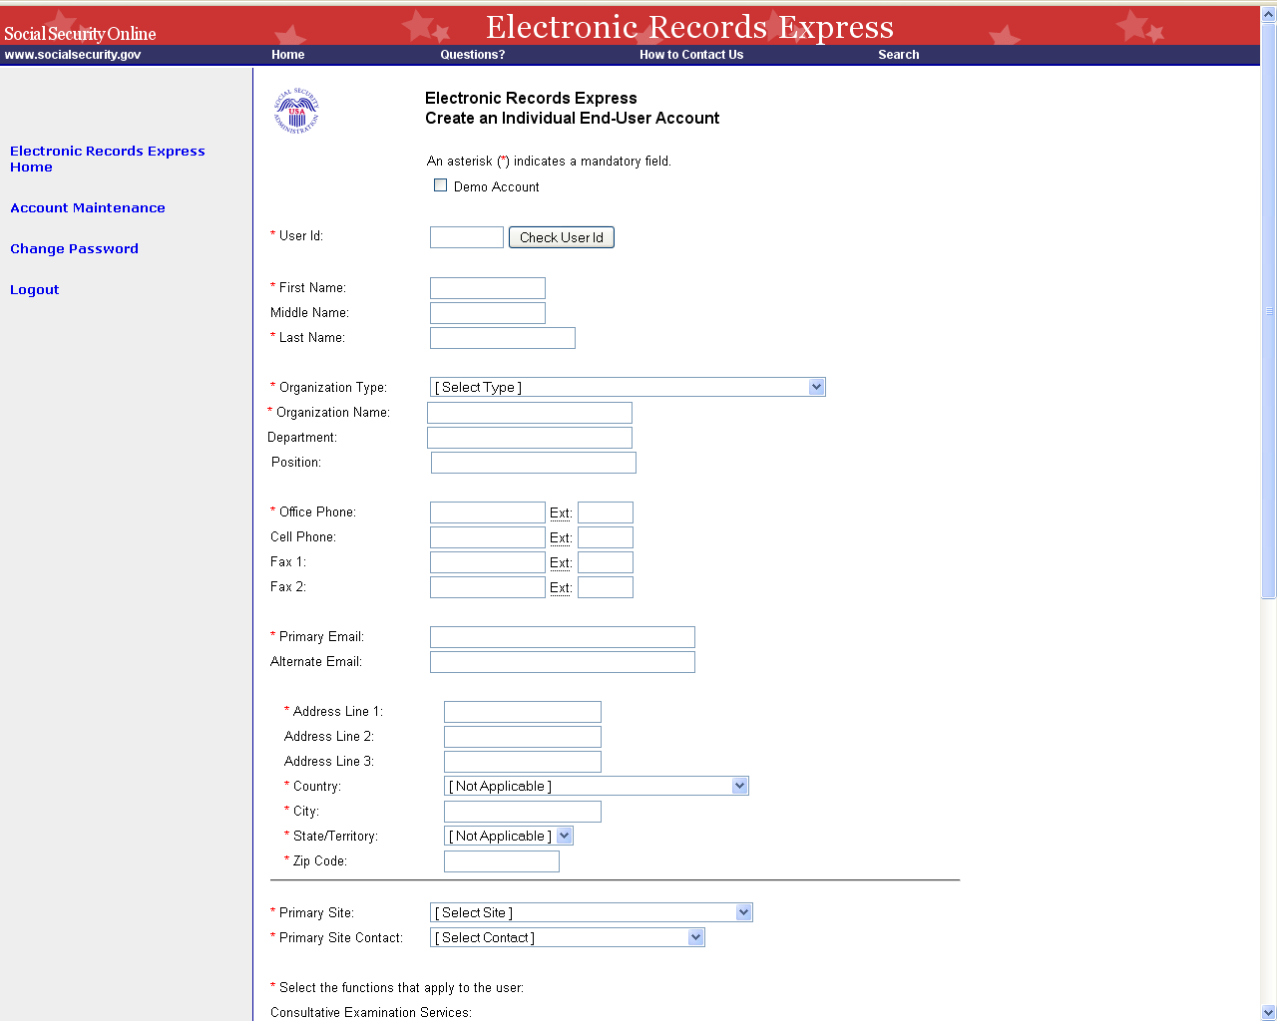The image size is (1277, 1021).
Task: Go to Account Maintenance
Action: pos(88,207)
